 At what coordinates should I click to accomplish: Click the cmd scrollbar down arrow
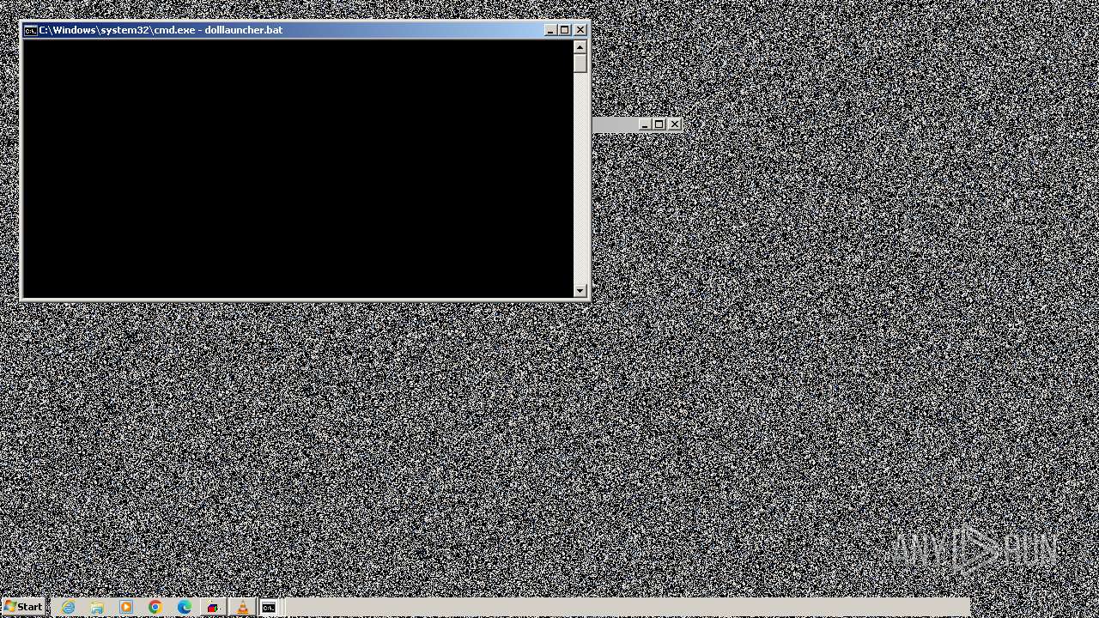[x=580, y=291]
